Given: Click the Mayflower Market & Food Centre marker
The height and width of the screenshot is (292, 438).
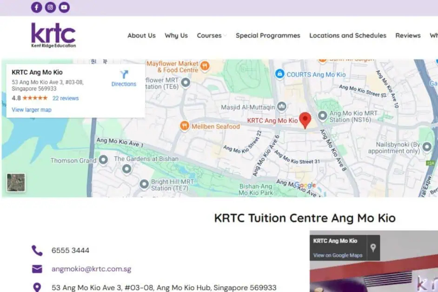Looking at the screenshot, I should pyautogui.click(x=205, y=66).
